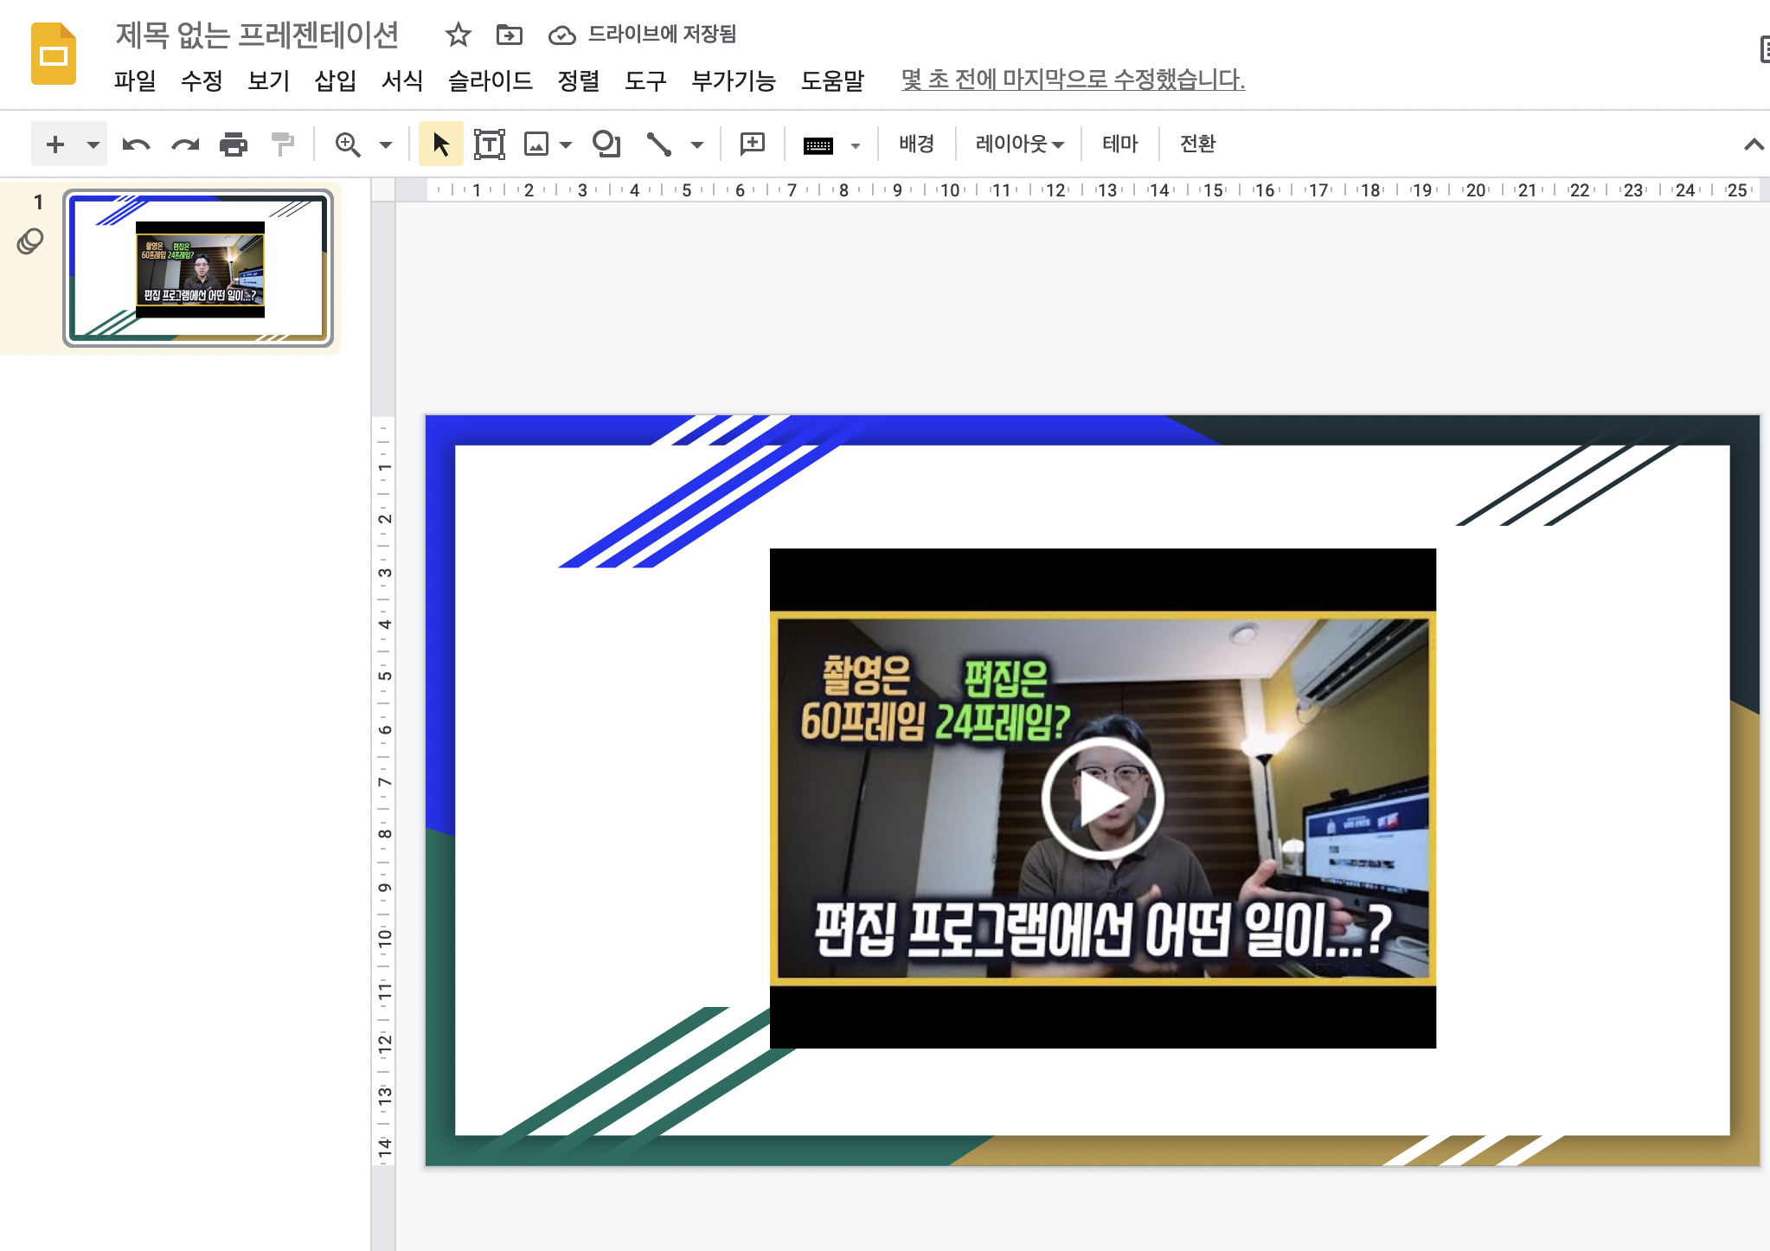1770x1251 pixels.
Task: Select the text box tool
Action: (x=489, y=144)
